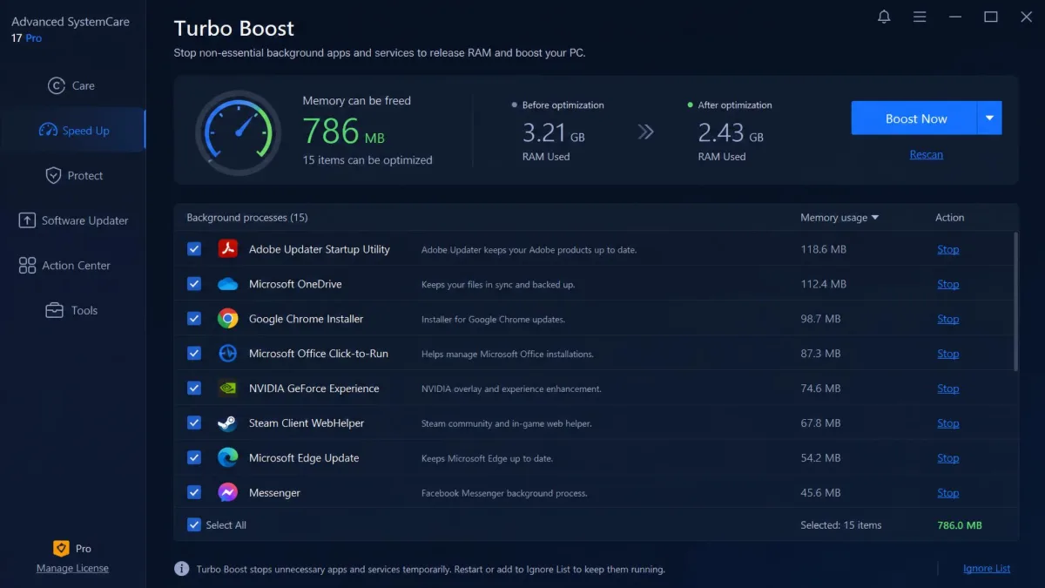
Task: Click the NVIDIA GeForce Experience icon
Action: click(x=227, y=389)
